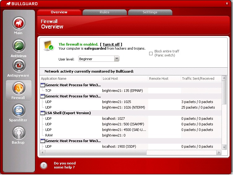This screenshot has height=175, width=233.
Task: Click Do you need some help link
Action: coord(65,165)
